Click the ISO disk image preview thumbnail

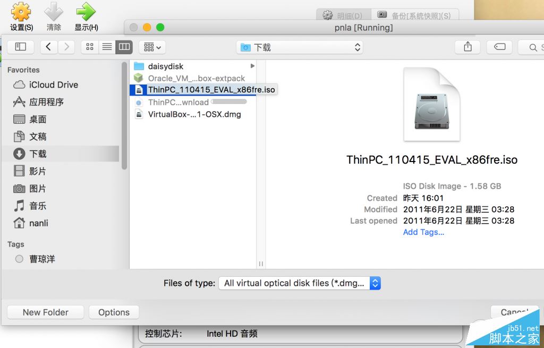pyautogui.click(x=432, y=104)
